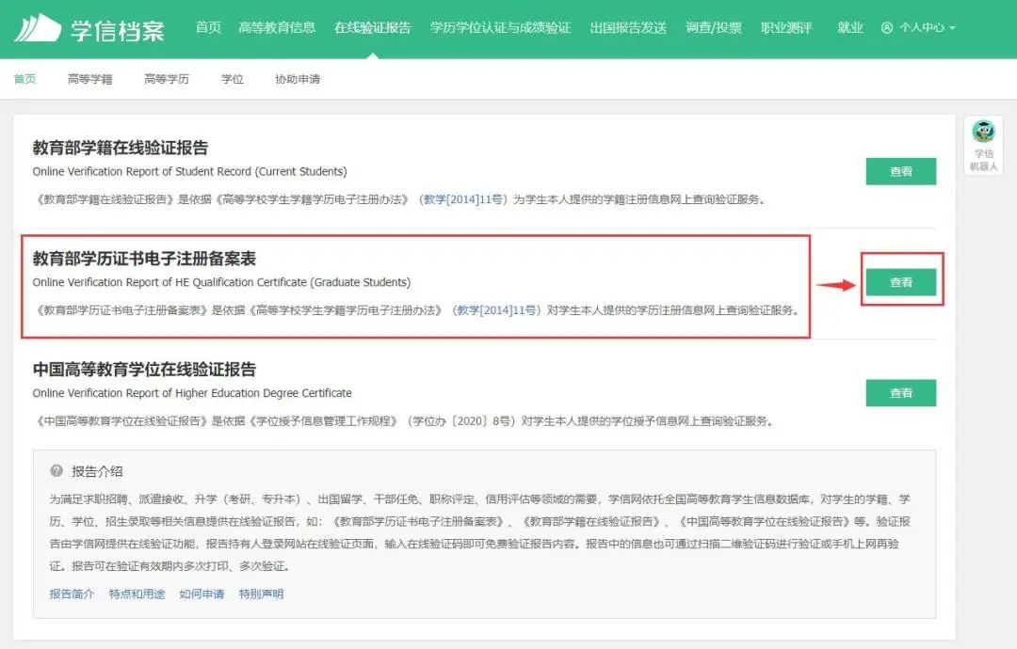Open 教学[2014]11号 link in 学历证书 description
This screenshot has width=1017, height=649.
coord(497,310)
